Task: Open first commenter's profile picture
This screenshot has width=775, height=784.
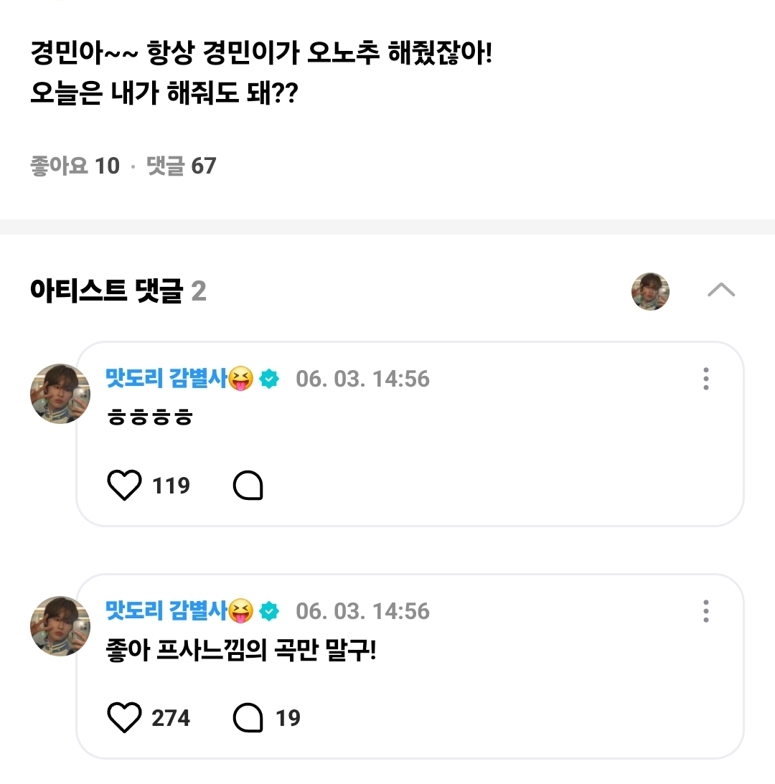Action: [x=60, y=394]
